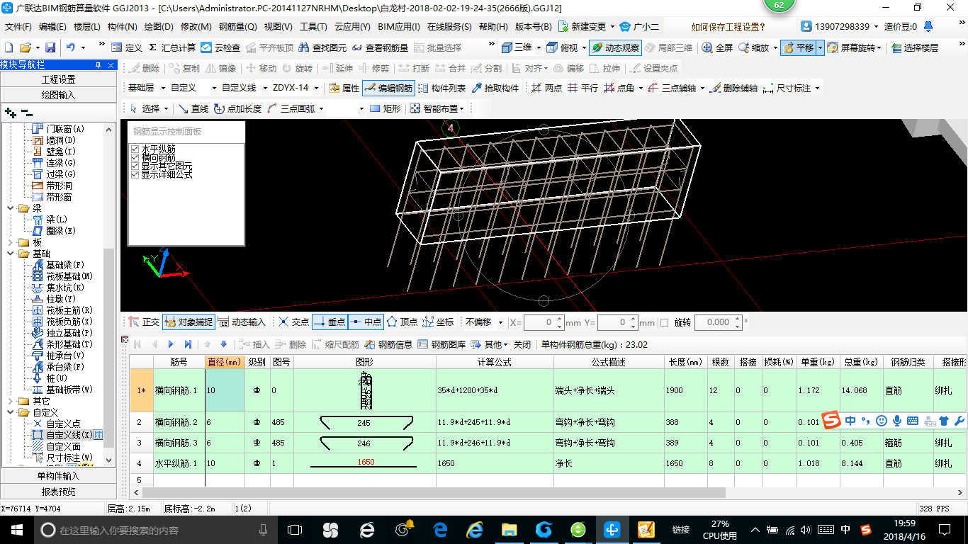Choose 点加长度 point plus length tool
968x544 pixels.
(238, 108)
